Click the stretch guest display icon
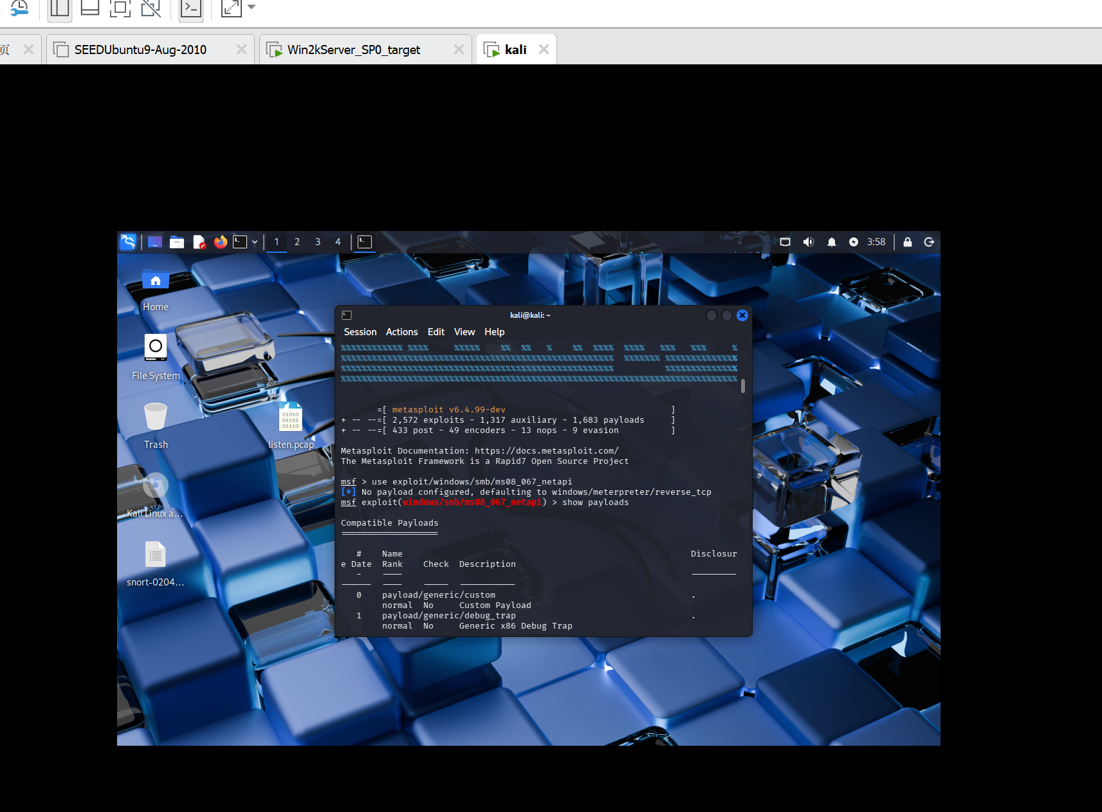 tap(231, 8)
